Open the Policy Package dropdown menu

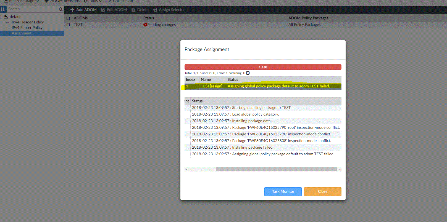coord(21,1)
